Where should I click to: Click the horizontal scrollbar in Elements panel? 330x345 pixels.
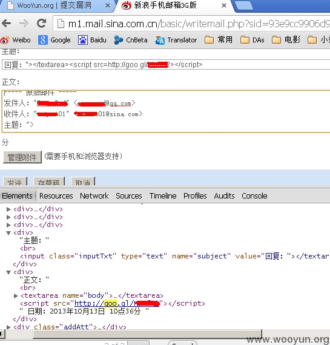point(147,333)
